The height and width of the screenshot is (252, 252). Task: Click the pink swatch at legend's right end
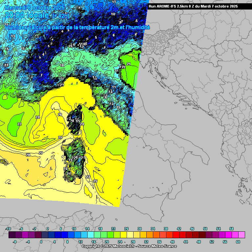(241, 235)
